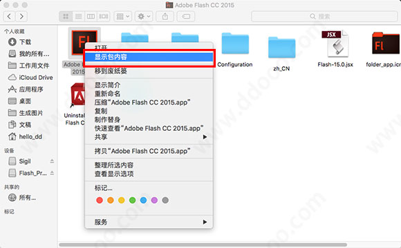Image resolution: width=401 pixels, height=248 pixels.
Task: Select Flash_Pr... device in sidebar
Action: pos(28,173)
